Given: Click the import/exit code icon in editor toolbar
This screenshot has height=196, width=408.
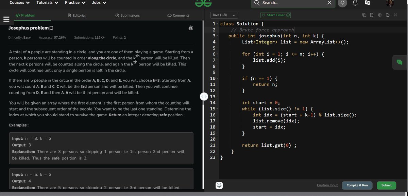Looking at the screenshot, I should [372, 15].
